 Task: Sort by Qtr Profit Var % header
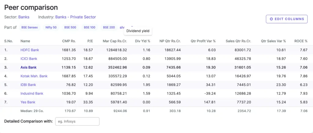coord(203,41)
